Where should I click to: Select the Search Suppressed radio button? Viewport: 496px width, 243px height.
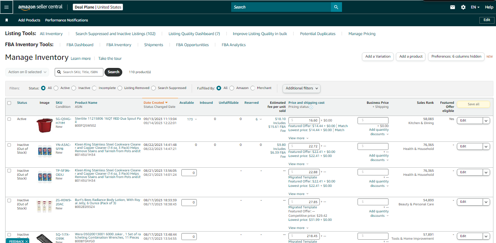(x=154, y=88)
